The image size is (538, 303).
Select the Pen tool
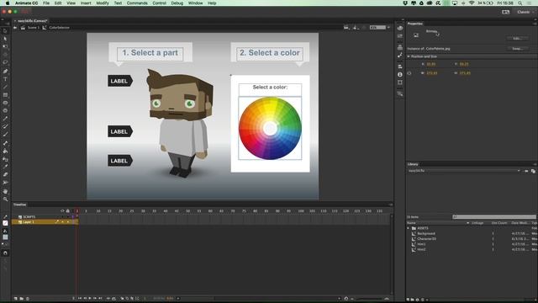pyautogui.click(x=5, y=71)
